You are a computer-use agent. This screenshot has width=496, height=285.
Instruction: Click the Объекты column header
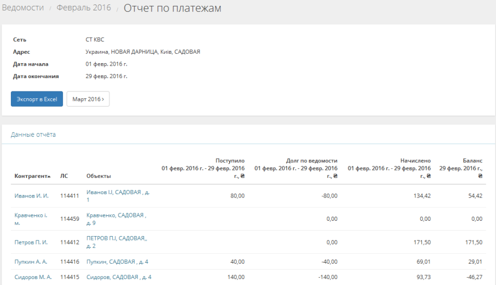pyautogui.click(x=99, y=176)
